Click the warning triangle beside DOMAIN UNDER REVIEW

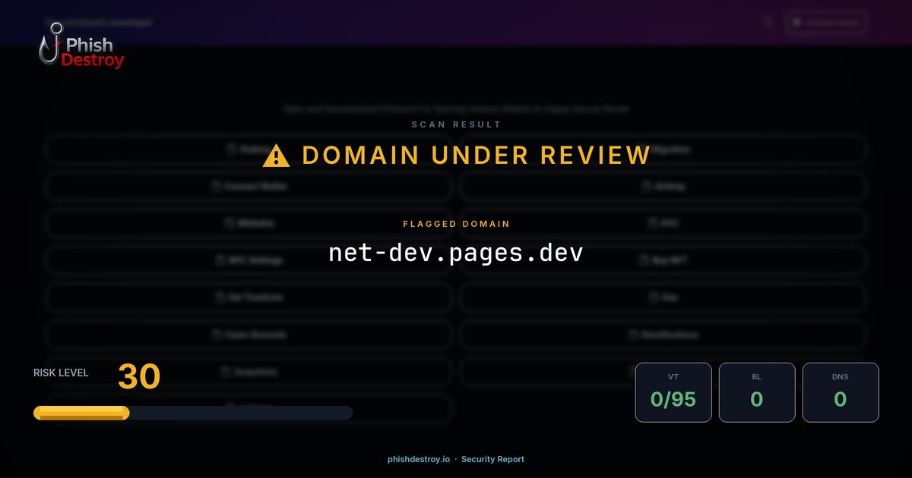(276, 156)
